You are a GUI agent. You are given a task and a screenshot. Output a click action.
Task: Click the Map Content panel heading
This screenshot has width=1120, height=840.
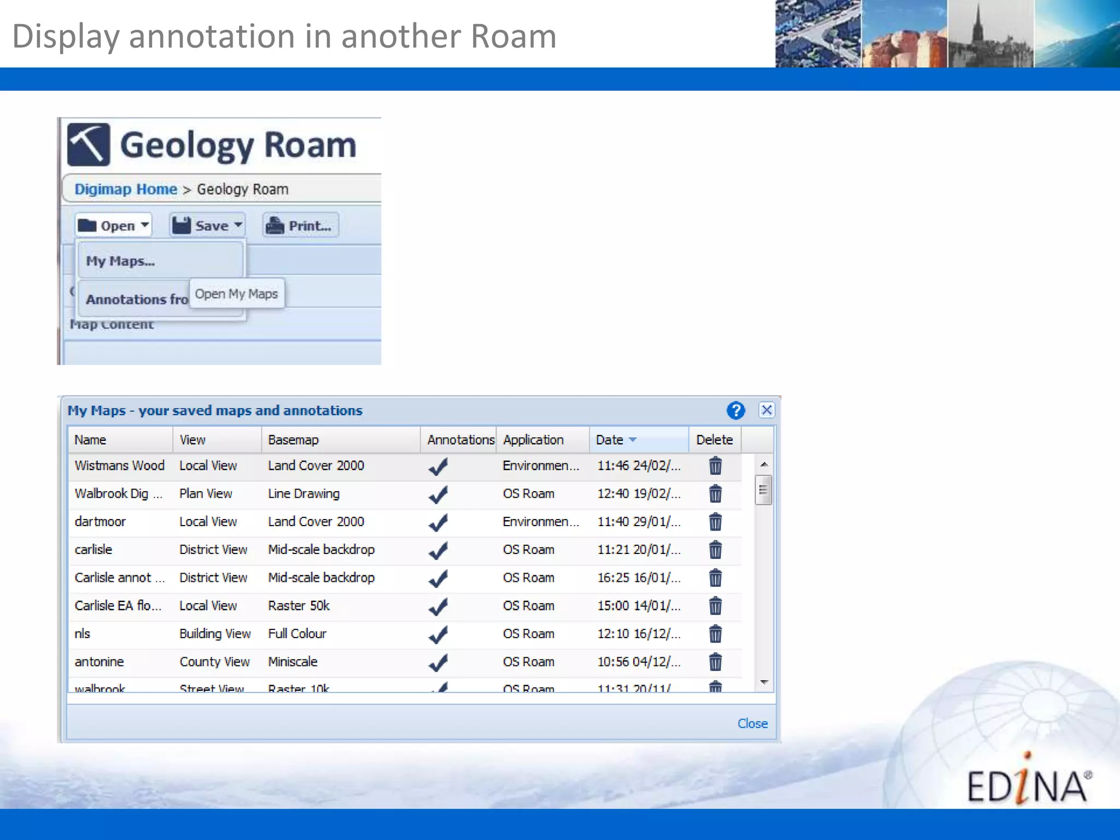pyautogui.click(x=112, y=324)
